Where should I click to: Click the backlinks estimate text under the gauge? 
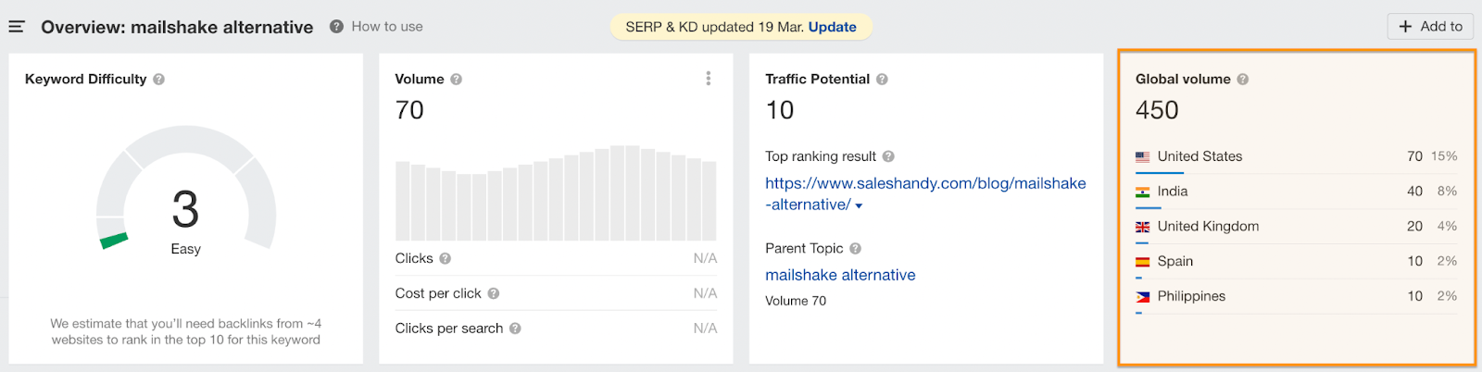[185, 331]
